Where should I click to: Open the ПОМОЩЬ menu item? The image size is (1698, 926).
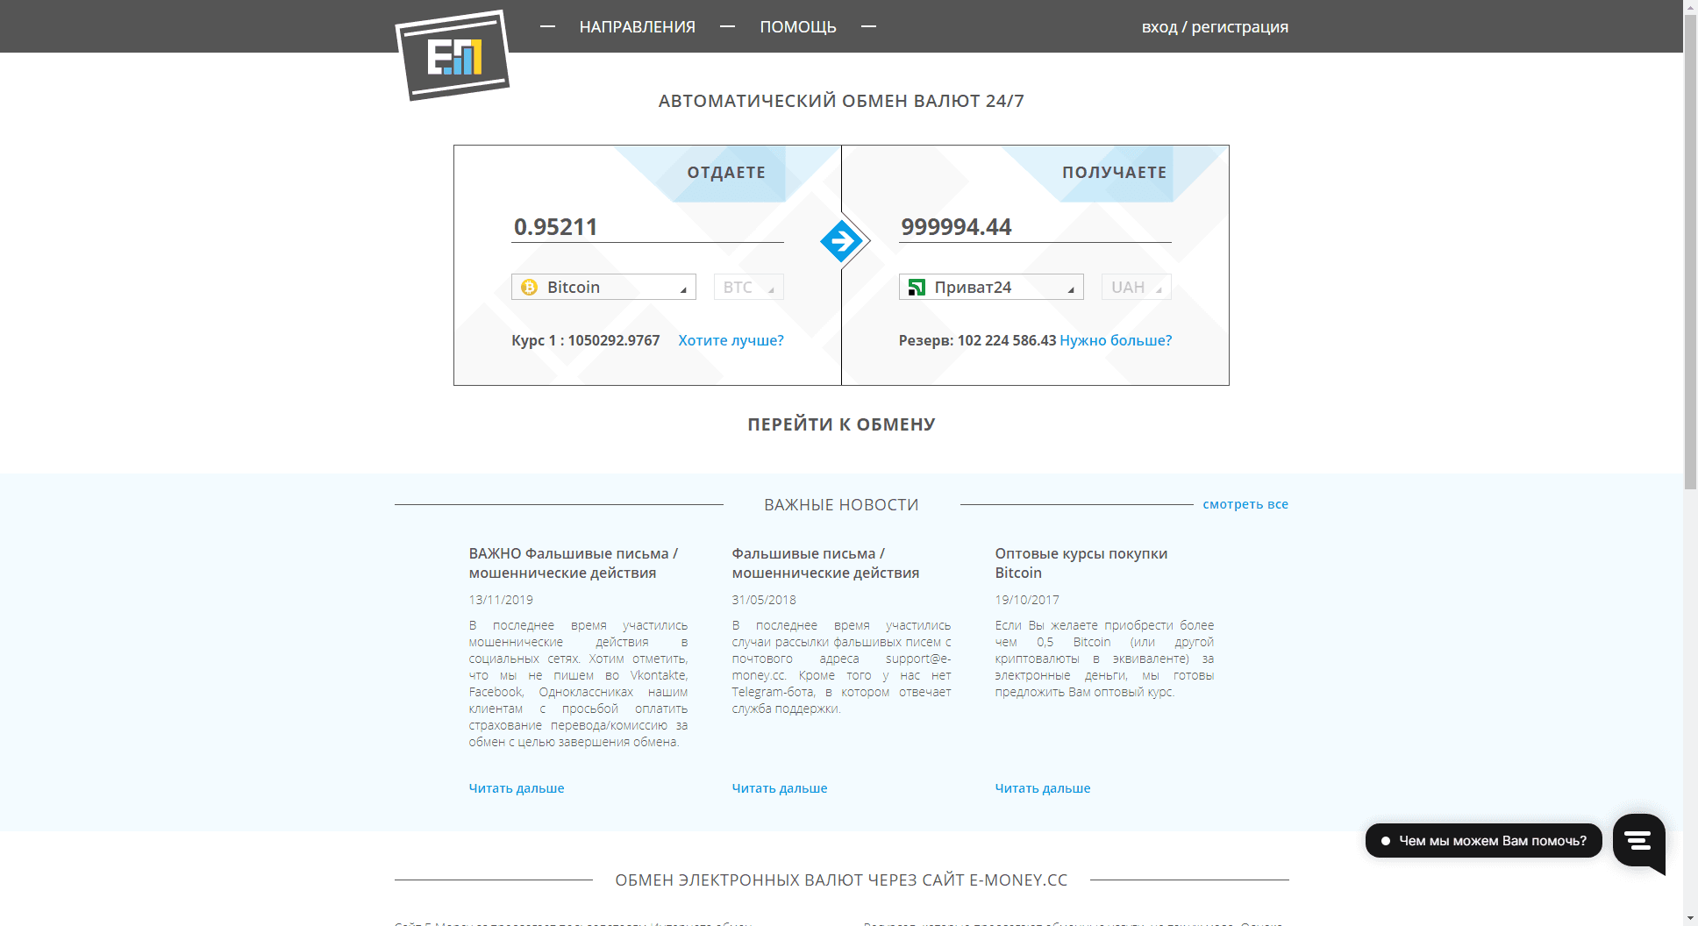(x=797, y=27)
